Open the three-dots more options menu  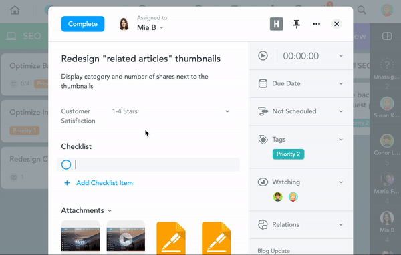pyautogui.click(x=316, y=24)
